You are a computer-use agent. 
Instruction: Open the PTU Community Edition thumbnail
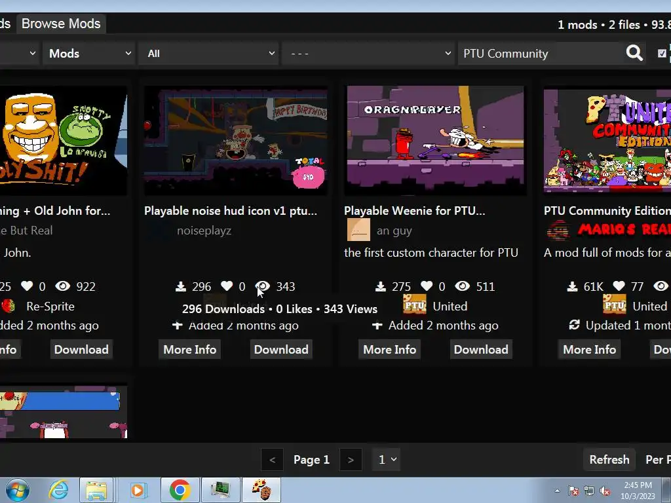point(607,141)
